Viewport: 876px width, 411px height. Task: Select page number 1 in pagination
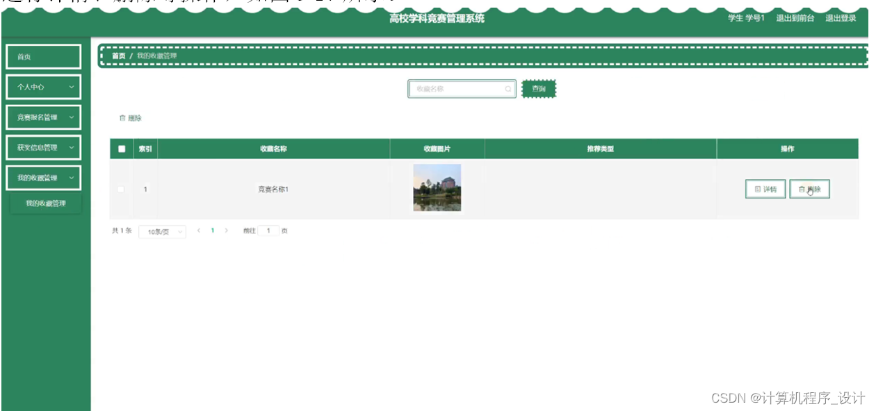click(213, 230)
